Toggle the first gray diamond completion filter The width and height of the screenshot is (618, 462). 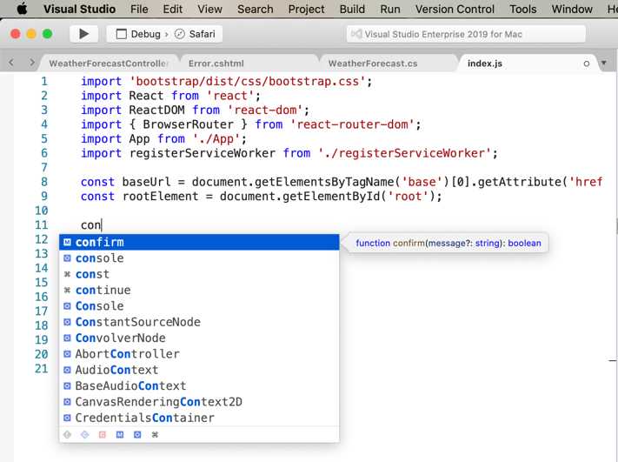coord(68,434)
